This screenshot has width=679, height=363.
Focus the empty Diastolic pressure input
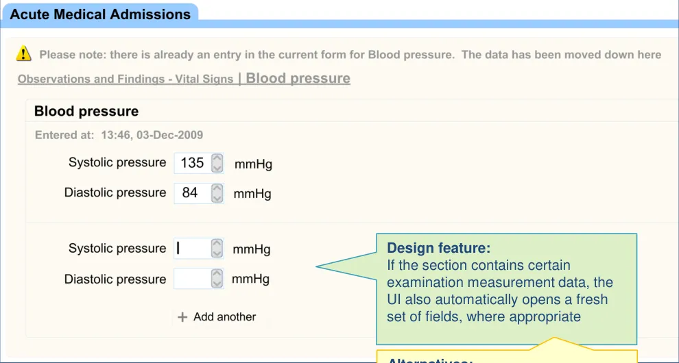tap(192, 279)
